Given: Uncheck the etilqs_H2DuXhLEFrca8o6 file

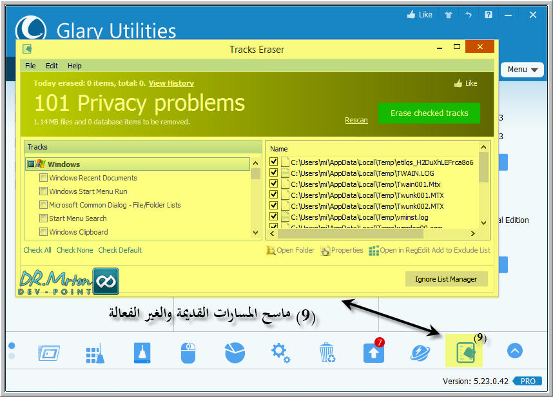Looking at the screenshot, I should point(273,162).
